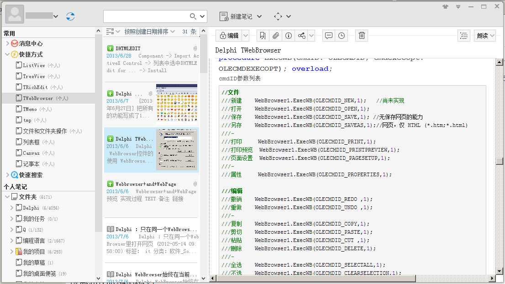
Task: Open the 编辑 dropdown arrow
Action: coord(246,36)
